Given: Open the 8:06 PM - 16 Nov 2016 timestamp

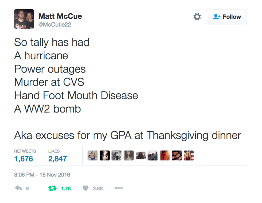Looking at the screenshot, I should click(42, 175).
